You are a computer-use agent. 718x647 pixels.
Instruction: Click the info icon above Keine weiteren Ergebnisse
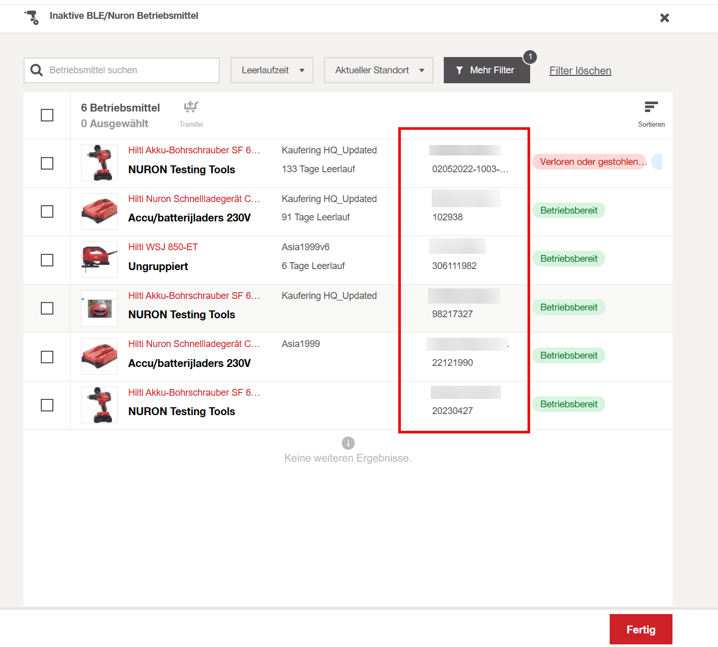[348, 443]
